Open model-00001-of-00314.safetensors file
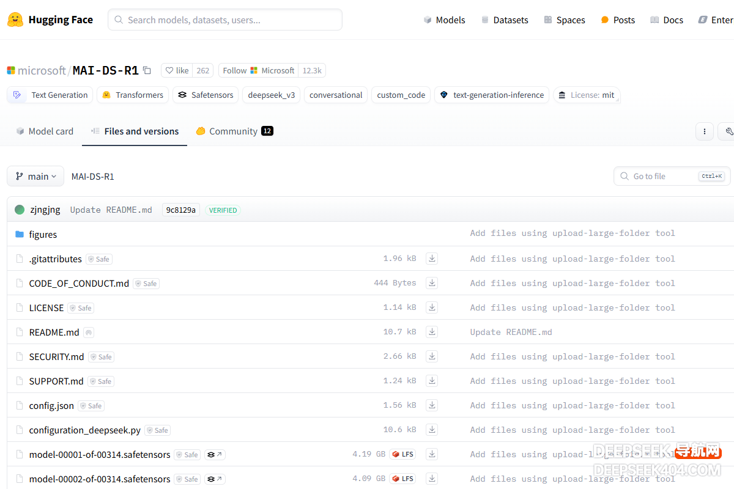The height and width of the screenshot is (489, 734). tap(100, 454)
